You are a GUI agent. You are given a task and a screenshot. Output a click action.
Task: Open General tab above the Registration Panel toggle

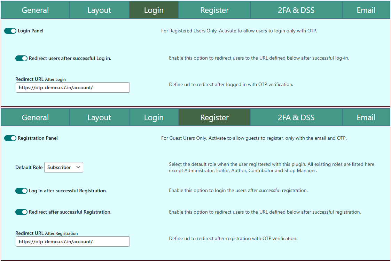(35, 117)
